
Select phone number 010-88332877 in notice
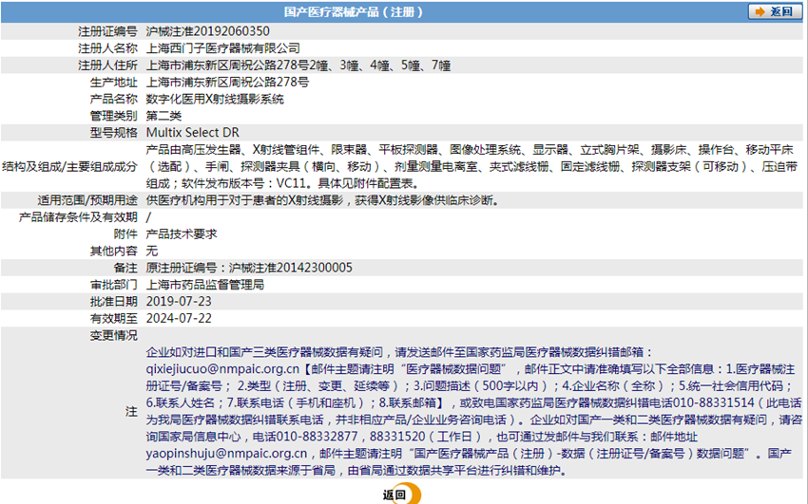(x=317, y=437)
